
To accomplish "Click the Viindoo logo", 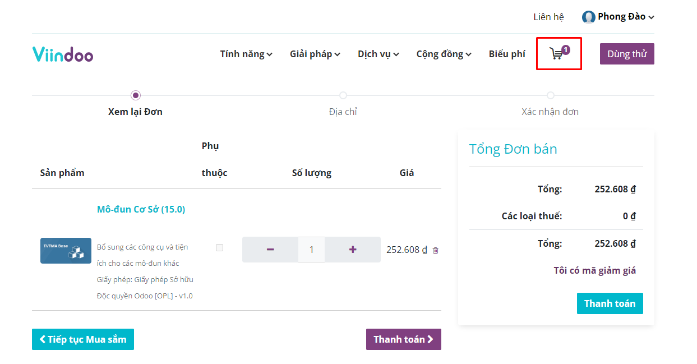I will pyautogui.click(x=63, y=54).
